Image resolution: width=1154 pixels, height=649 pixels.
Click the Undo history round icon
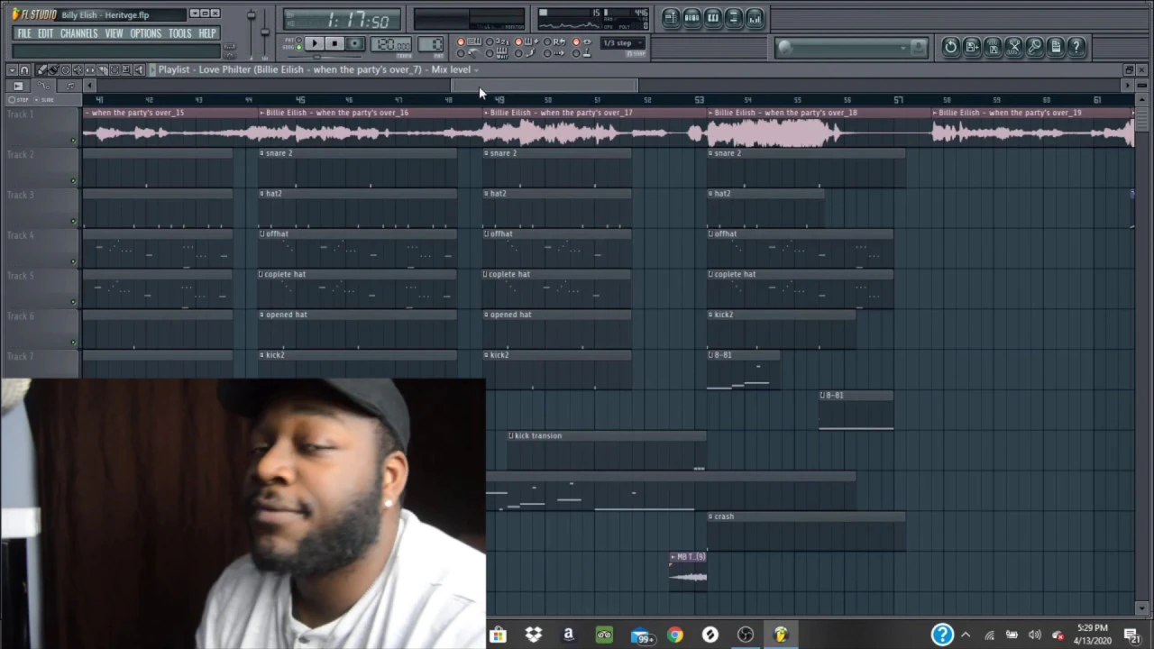click(950, 47)
